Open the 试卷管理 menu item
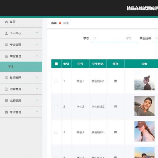 pos(21,89)
